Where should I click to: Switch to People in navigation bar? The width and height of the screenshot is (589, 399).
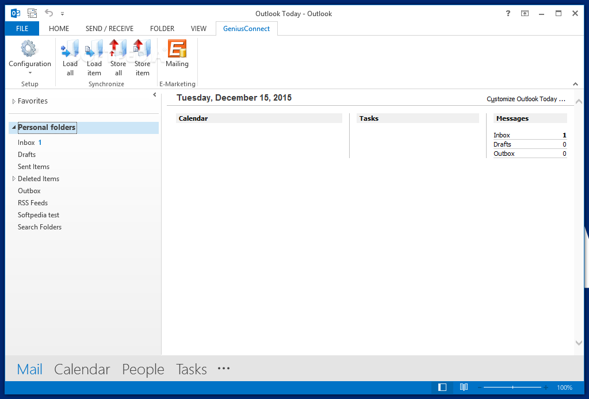pos(143,369)
